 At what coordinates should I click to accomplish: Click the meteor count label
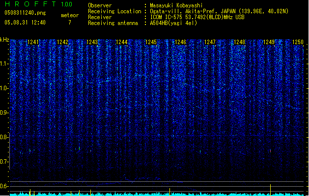click(x=70, y=15)
